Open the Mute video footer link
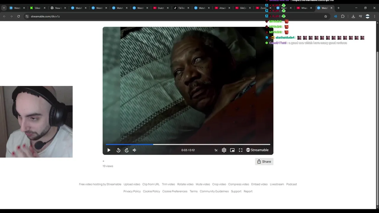 203,184
